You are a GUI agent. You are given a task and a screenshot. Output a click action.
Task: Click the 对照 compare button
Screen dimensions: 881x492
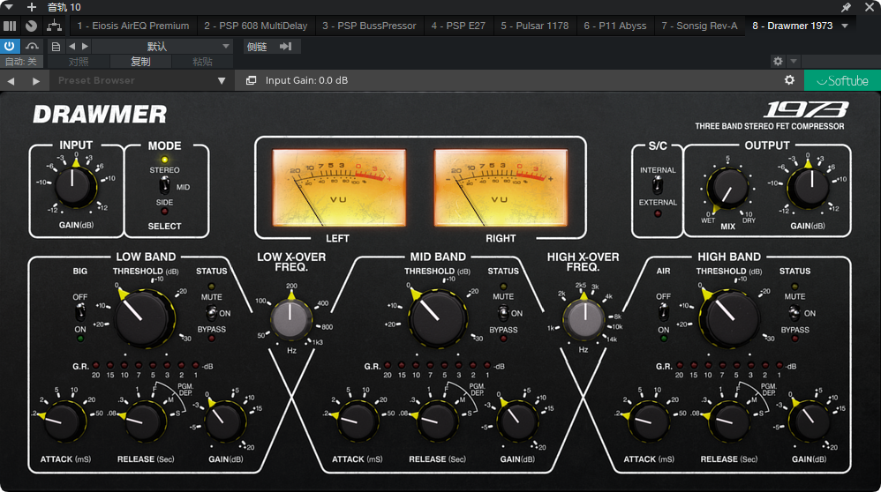[x=78, y=61]
